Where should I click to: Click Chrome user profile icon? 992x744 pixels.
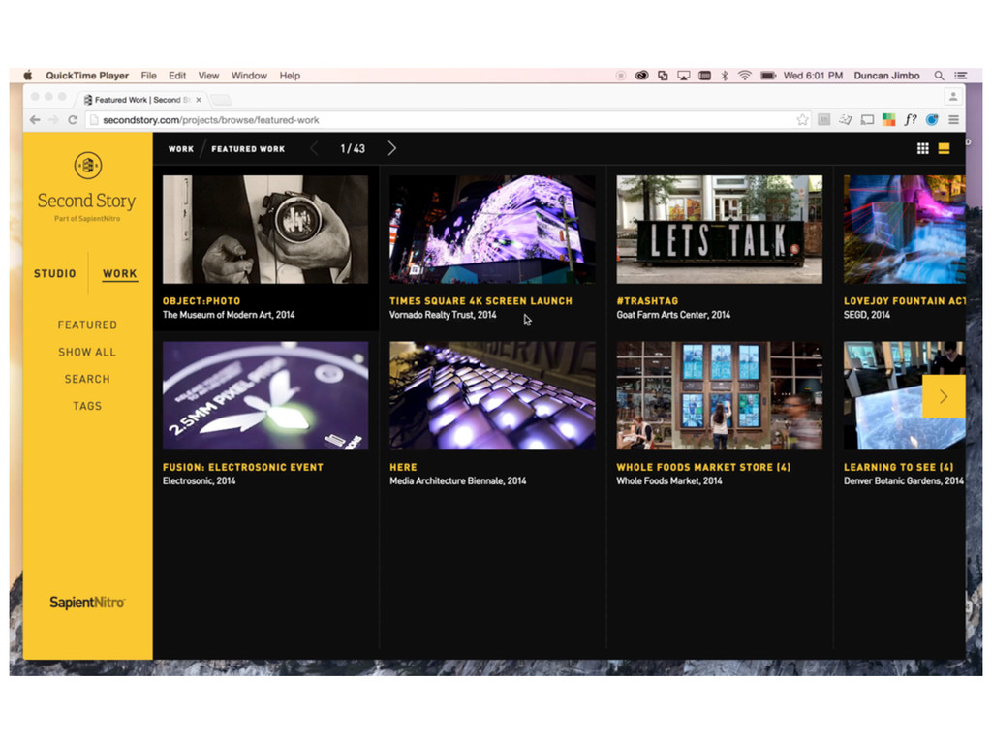pos(953,97)
